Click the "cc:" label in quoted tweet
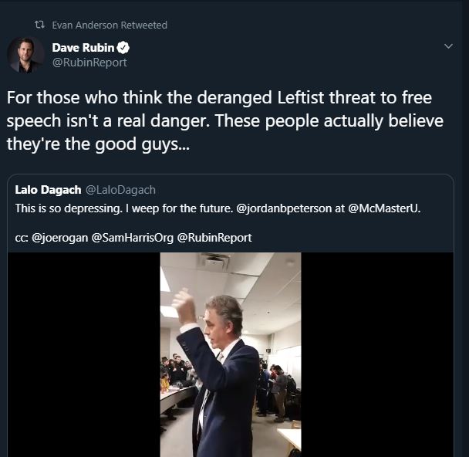 point(22,238)
